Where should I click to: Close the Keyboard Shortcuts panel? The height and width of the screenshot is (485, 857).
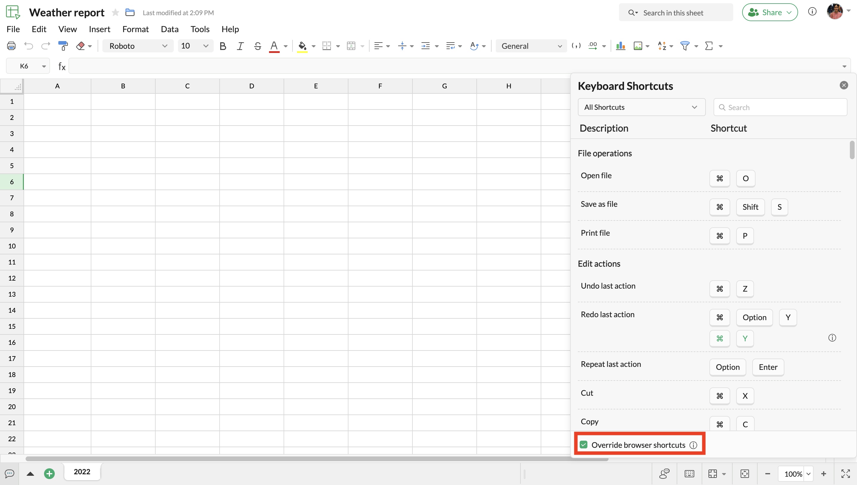point(844,85)
